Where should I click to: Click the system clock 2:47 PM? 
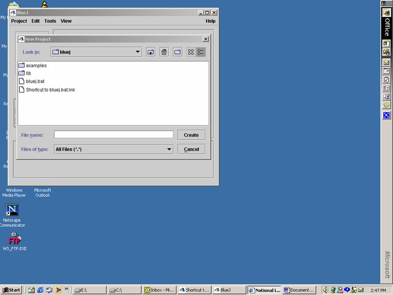coord(378,290)
